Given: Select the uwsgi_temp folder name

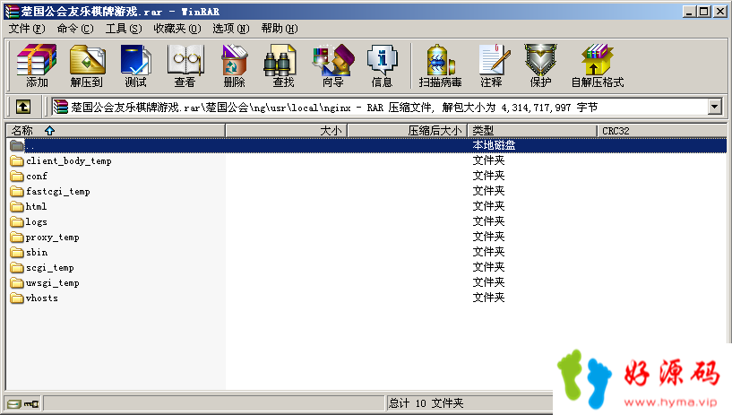Looking at the screenshot, I should pos(52,283).
